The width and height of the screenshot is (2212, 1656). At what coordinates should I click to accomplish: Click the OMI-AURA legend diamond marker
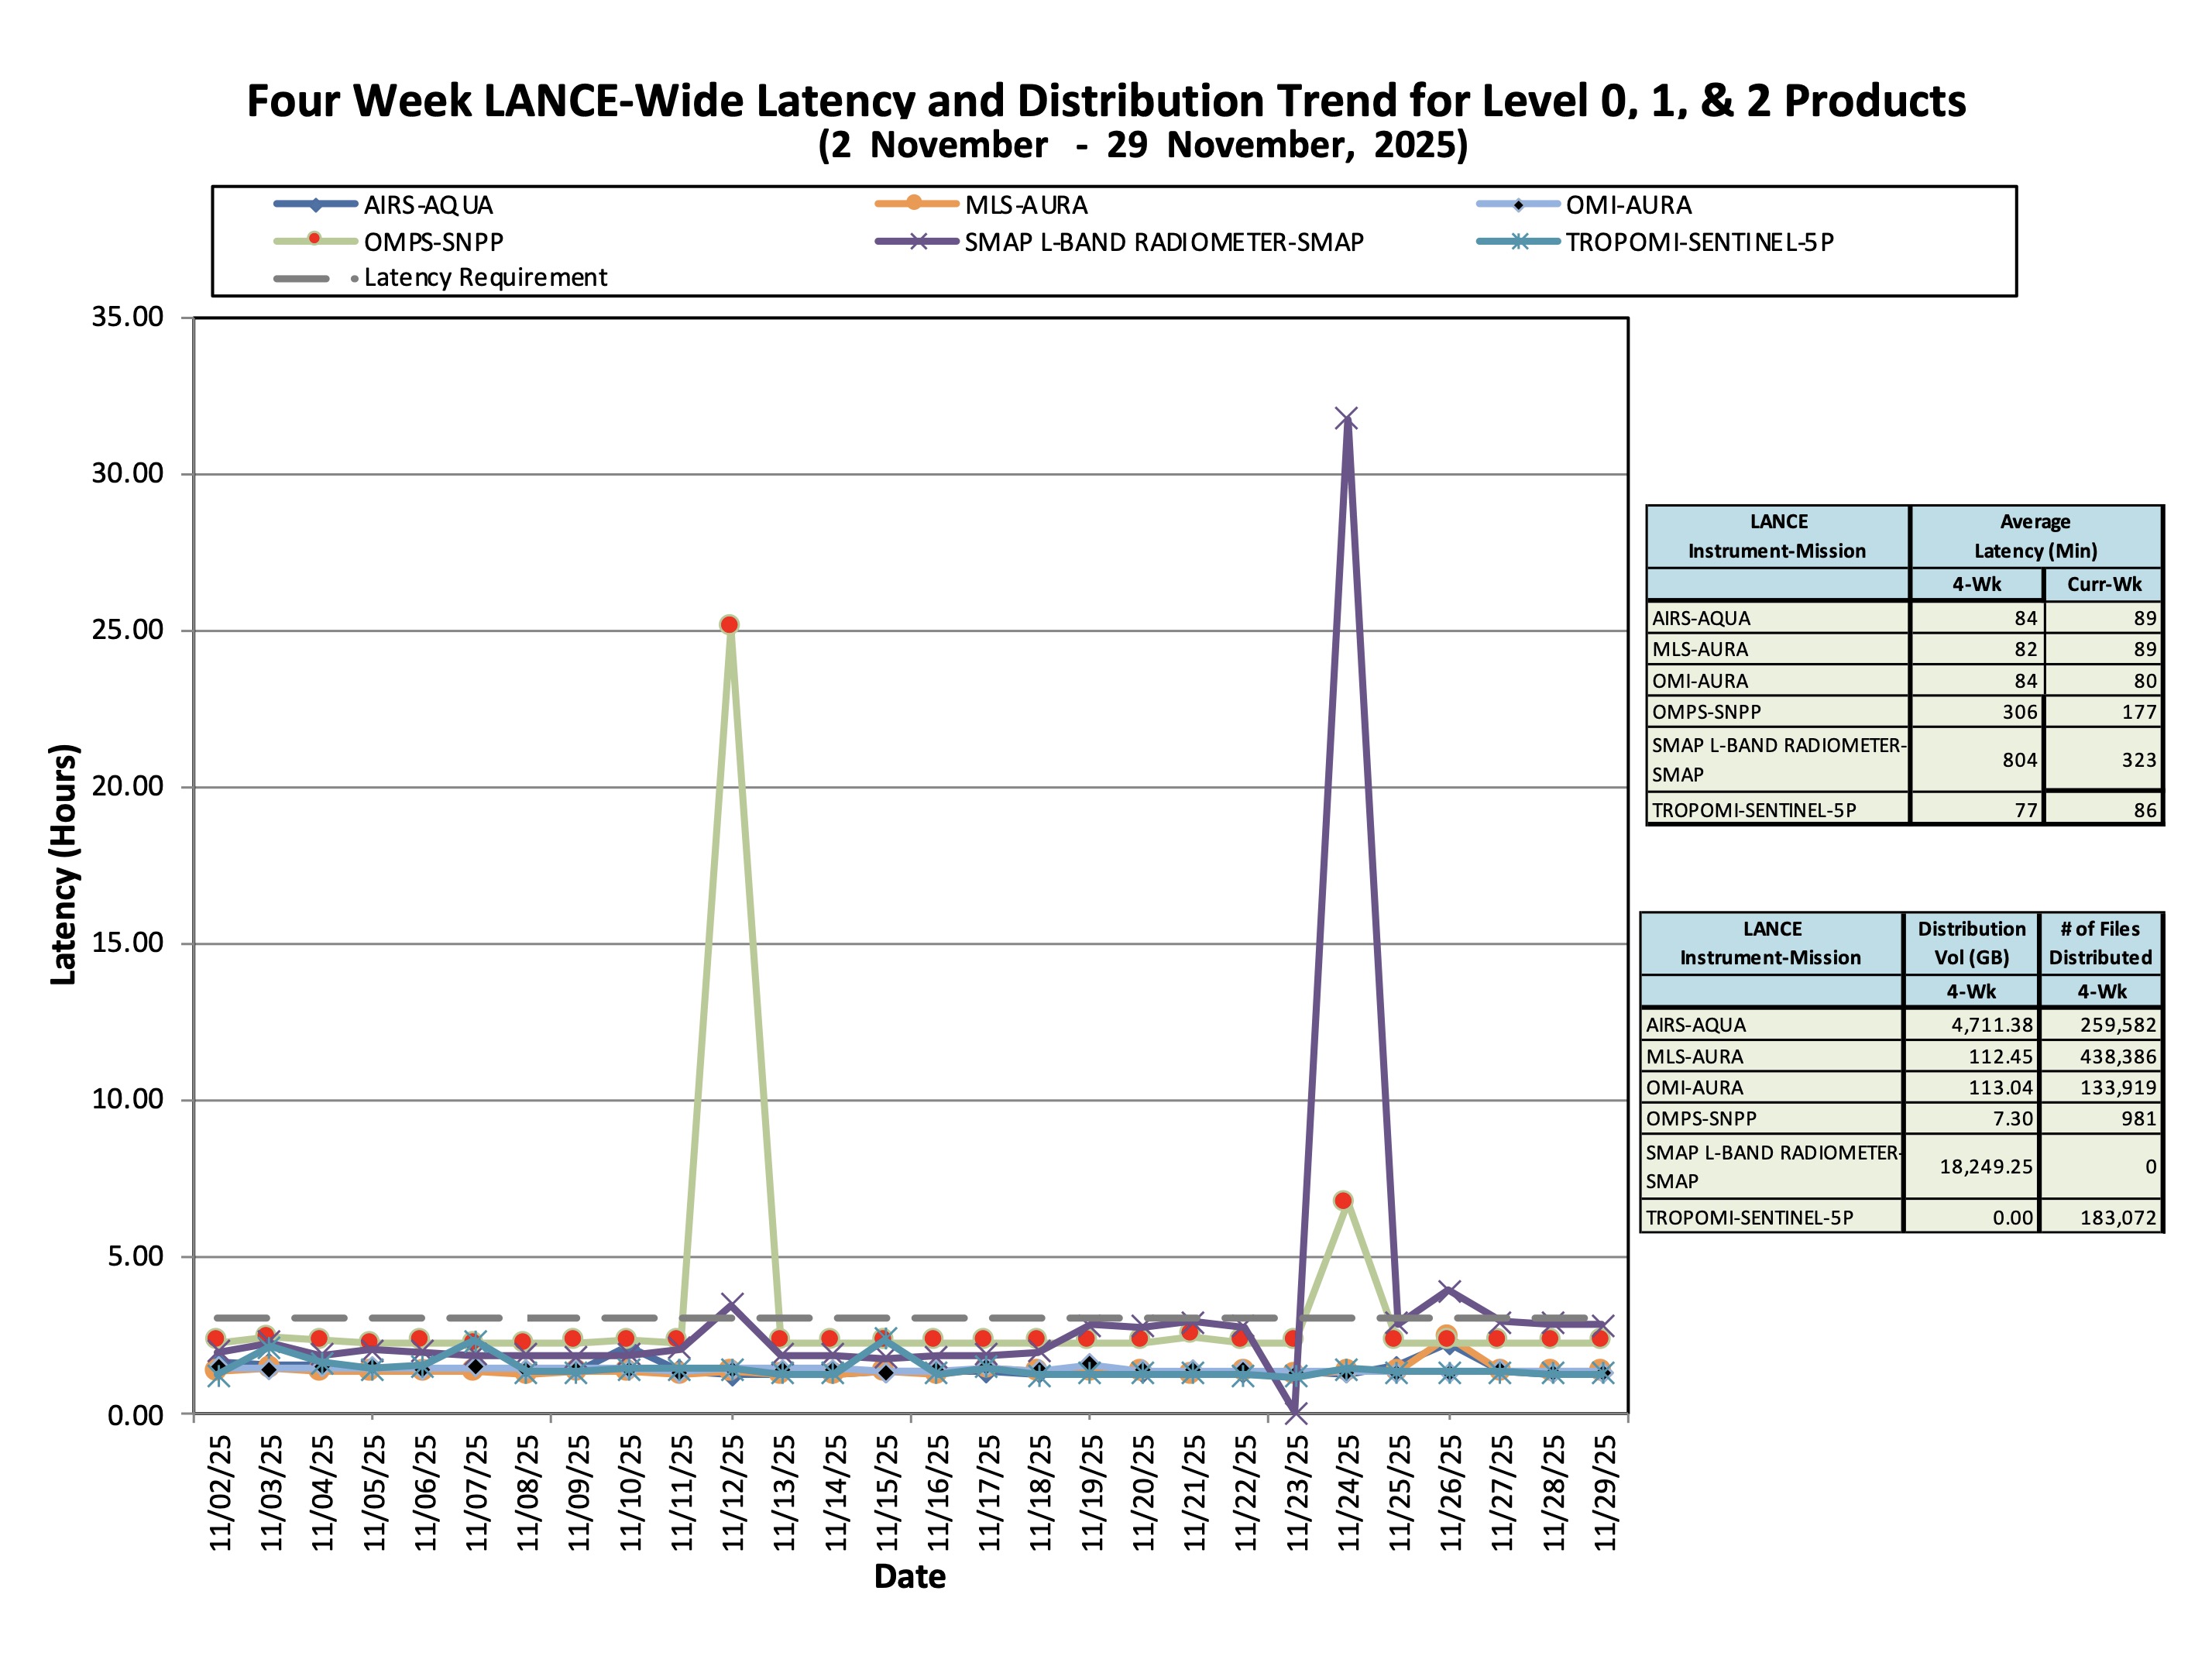1518,205
